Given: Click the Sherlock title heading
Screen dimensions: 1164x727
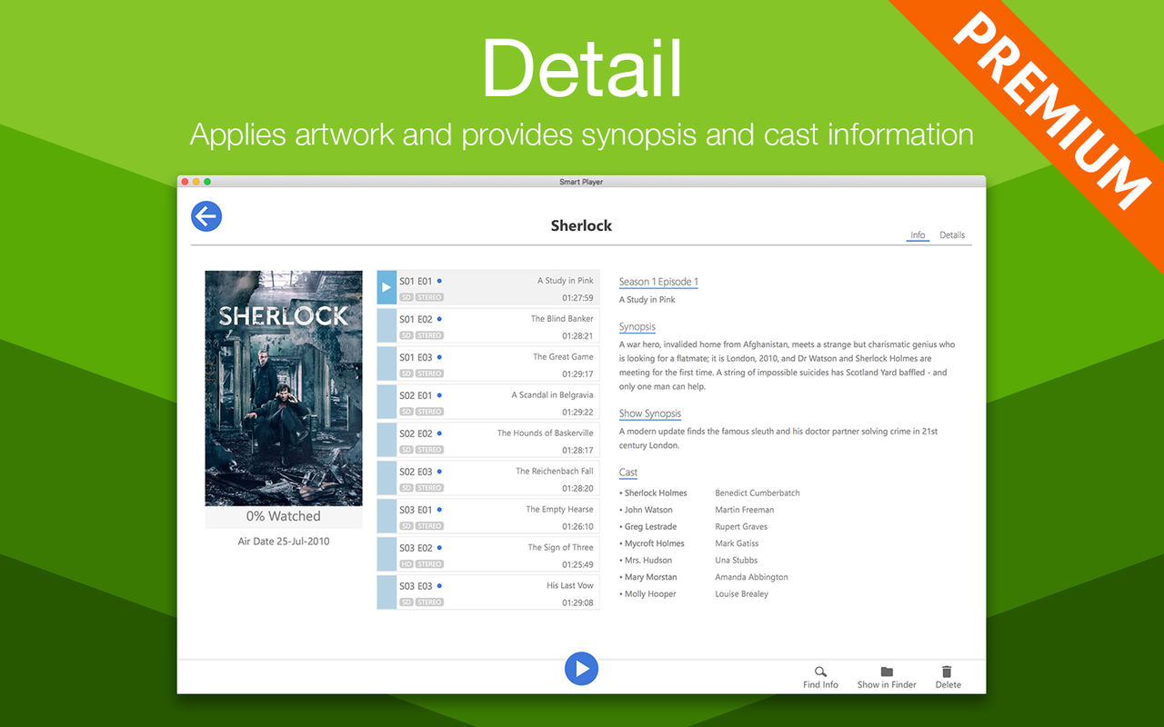Looking at the screenshot, I should point(581,225).
